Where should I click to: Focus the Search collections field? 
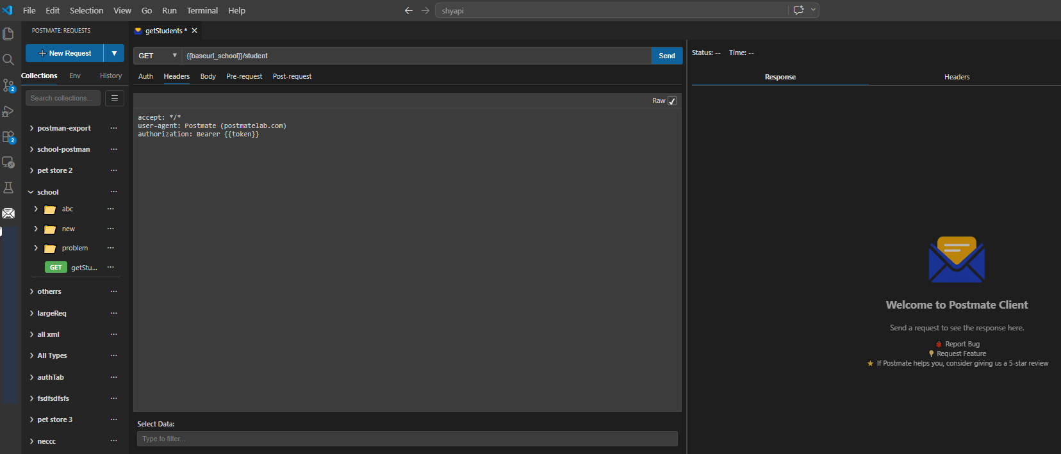(63, 98)
